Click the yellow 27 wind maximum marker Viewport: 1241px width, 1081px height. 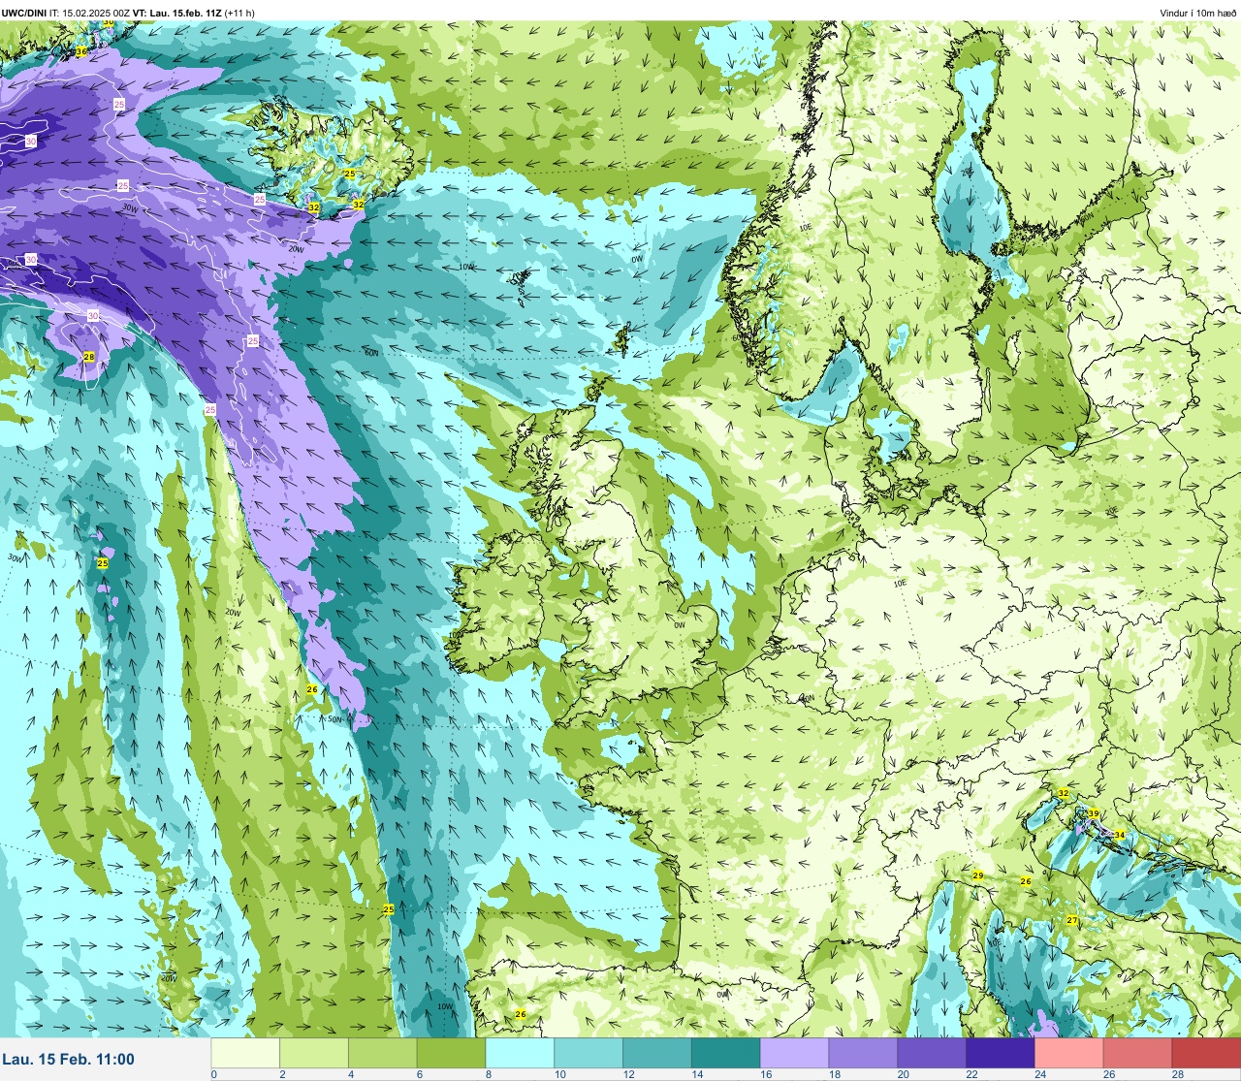pos(1072,920)
